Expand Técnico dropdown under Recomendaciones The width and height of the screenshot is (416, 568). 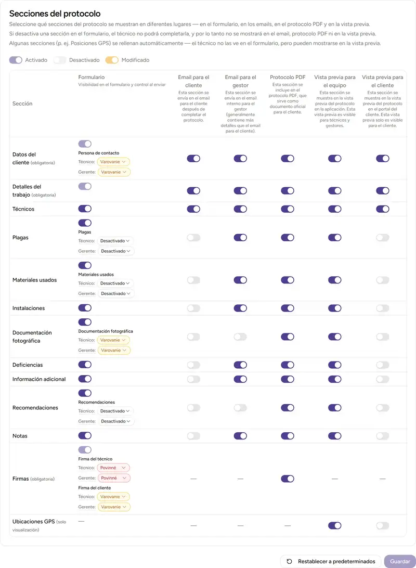tap(115, 411)
